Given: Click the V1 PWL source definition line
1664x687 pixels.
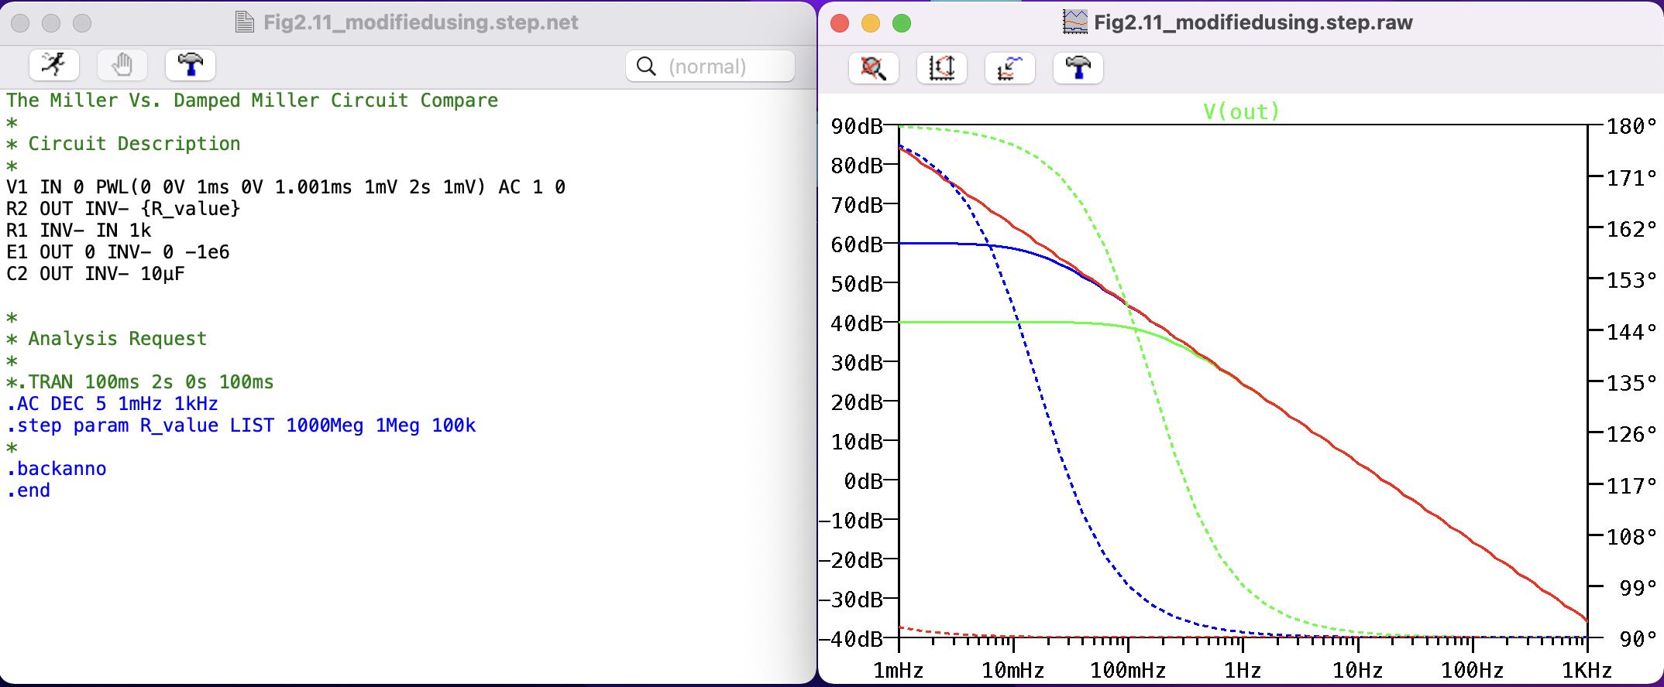Looking at the screenshot, I should click(286, 187).
